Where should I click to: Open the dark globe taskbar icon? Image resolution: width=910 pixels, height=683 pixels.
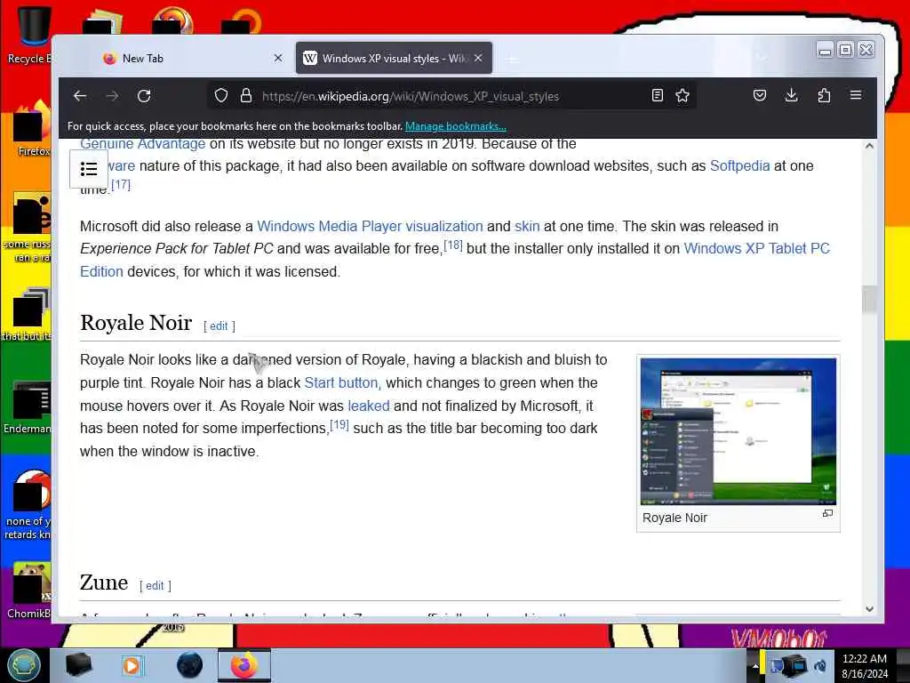(x=189, y=665)
